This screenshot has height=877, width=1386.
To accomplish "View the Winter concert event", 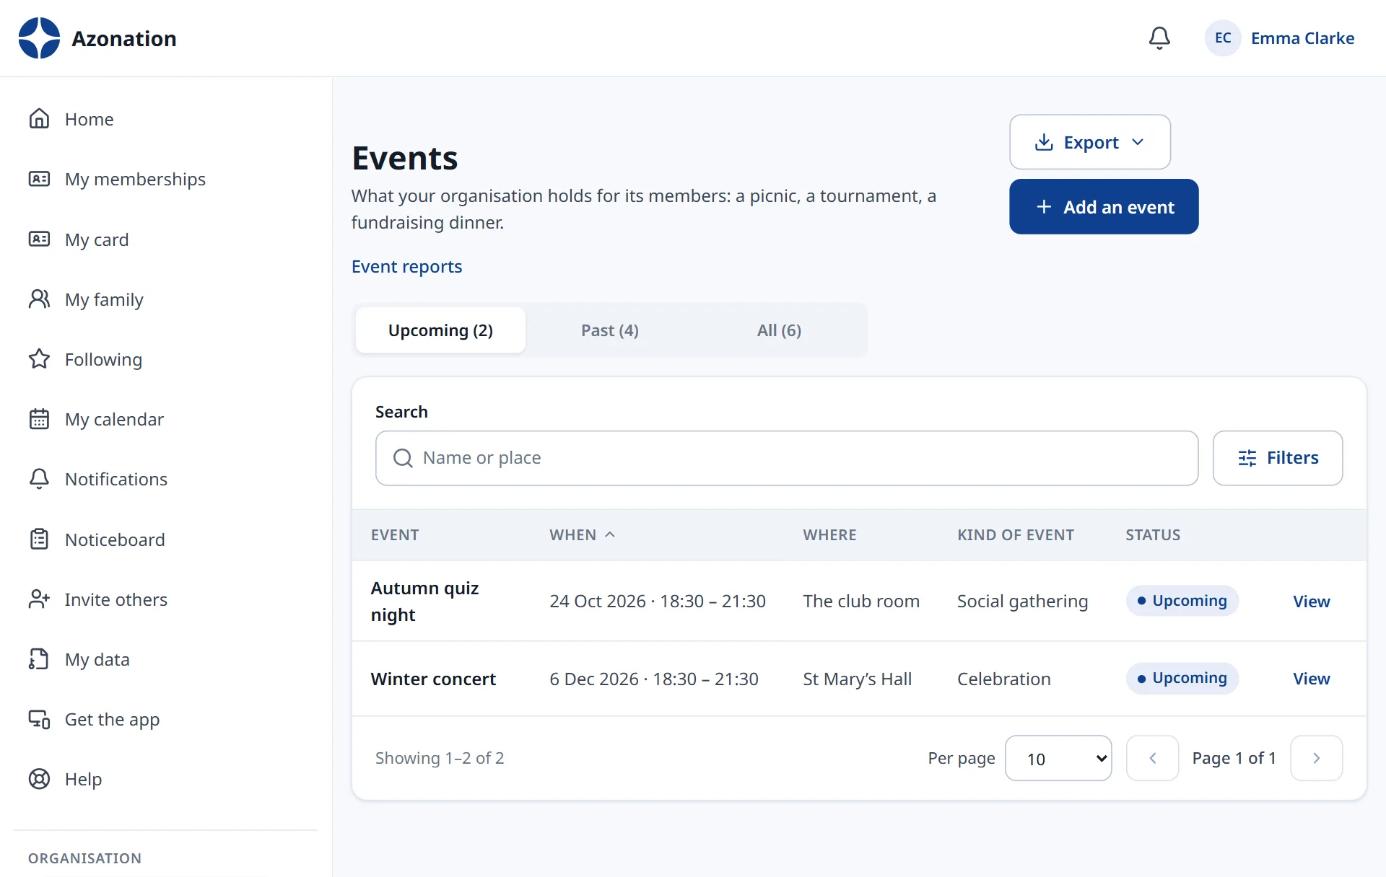I will click(1311, 679).
